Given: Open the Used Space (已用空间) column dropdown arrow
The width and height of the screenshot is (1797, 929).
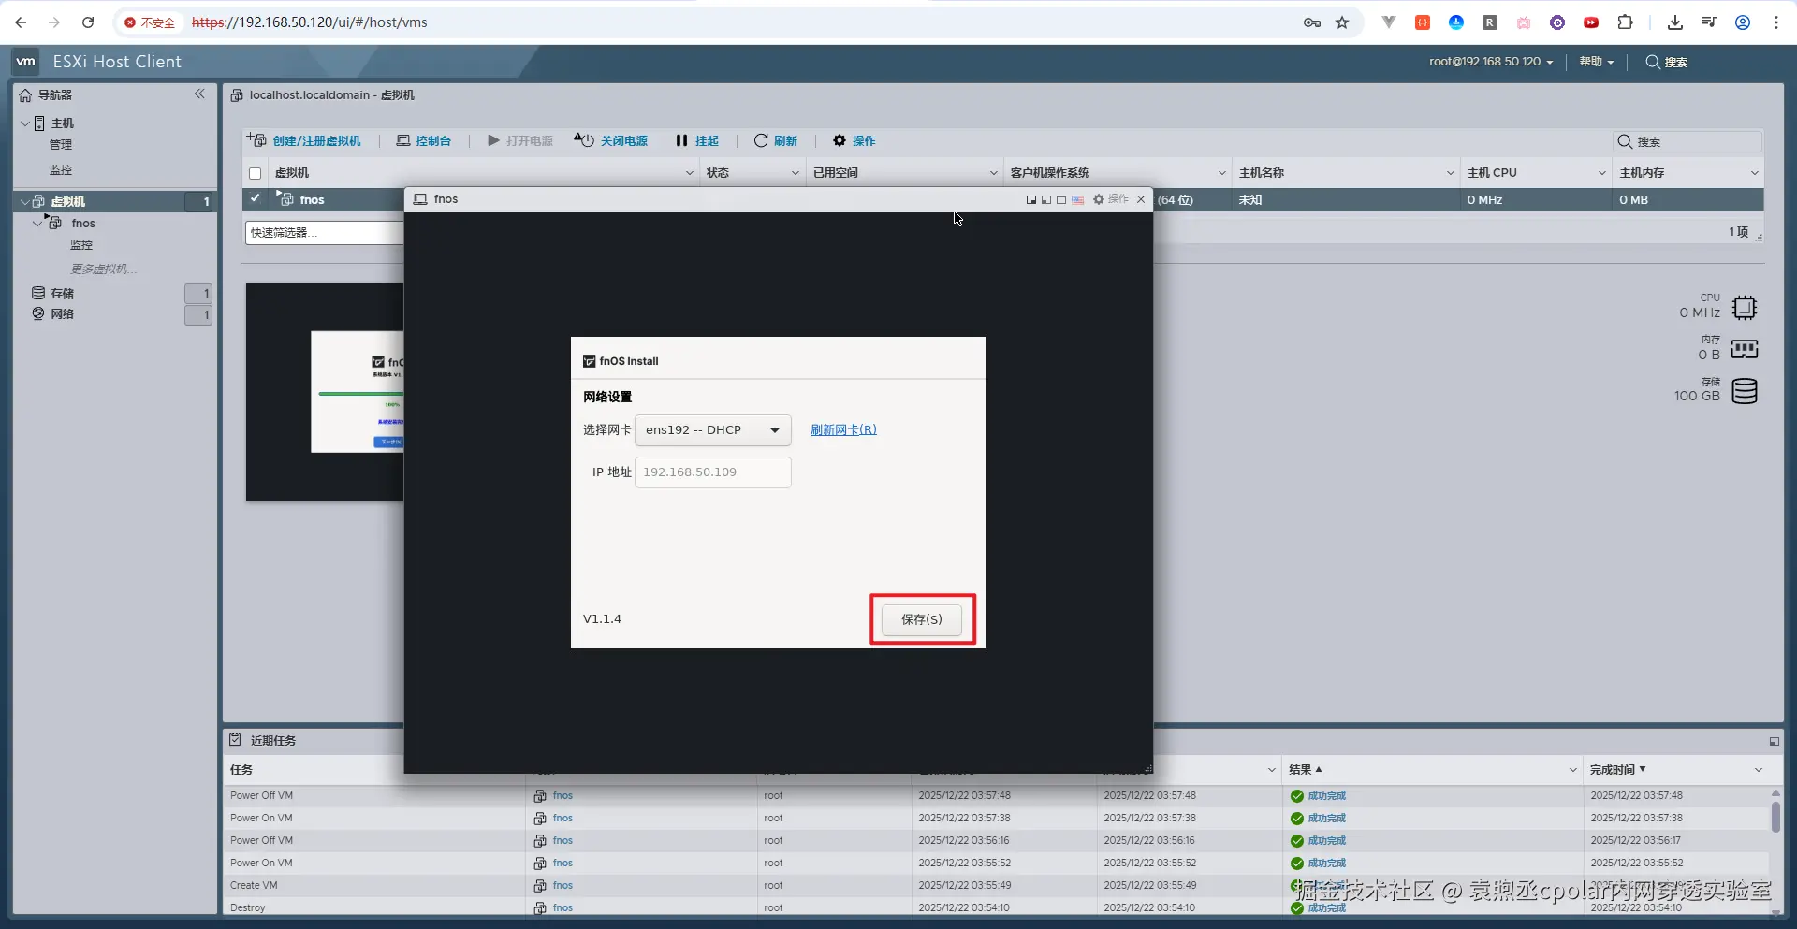Looking at the screenshot, I should [x=994, y=173].
